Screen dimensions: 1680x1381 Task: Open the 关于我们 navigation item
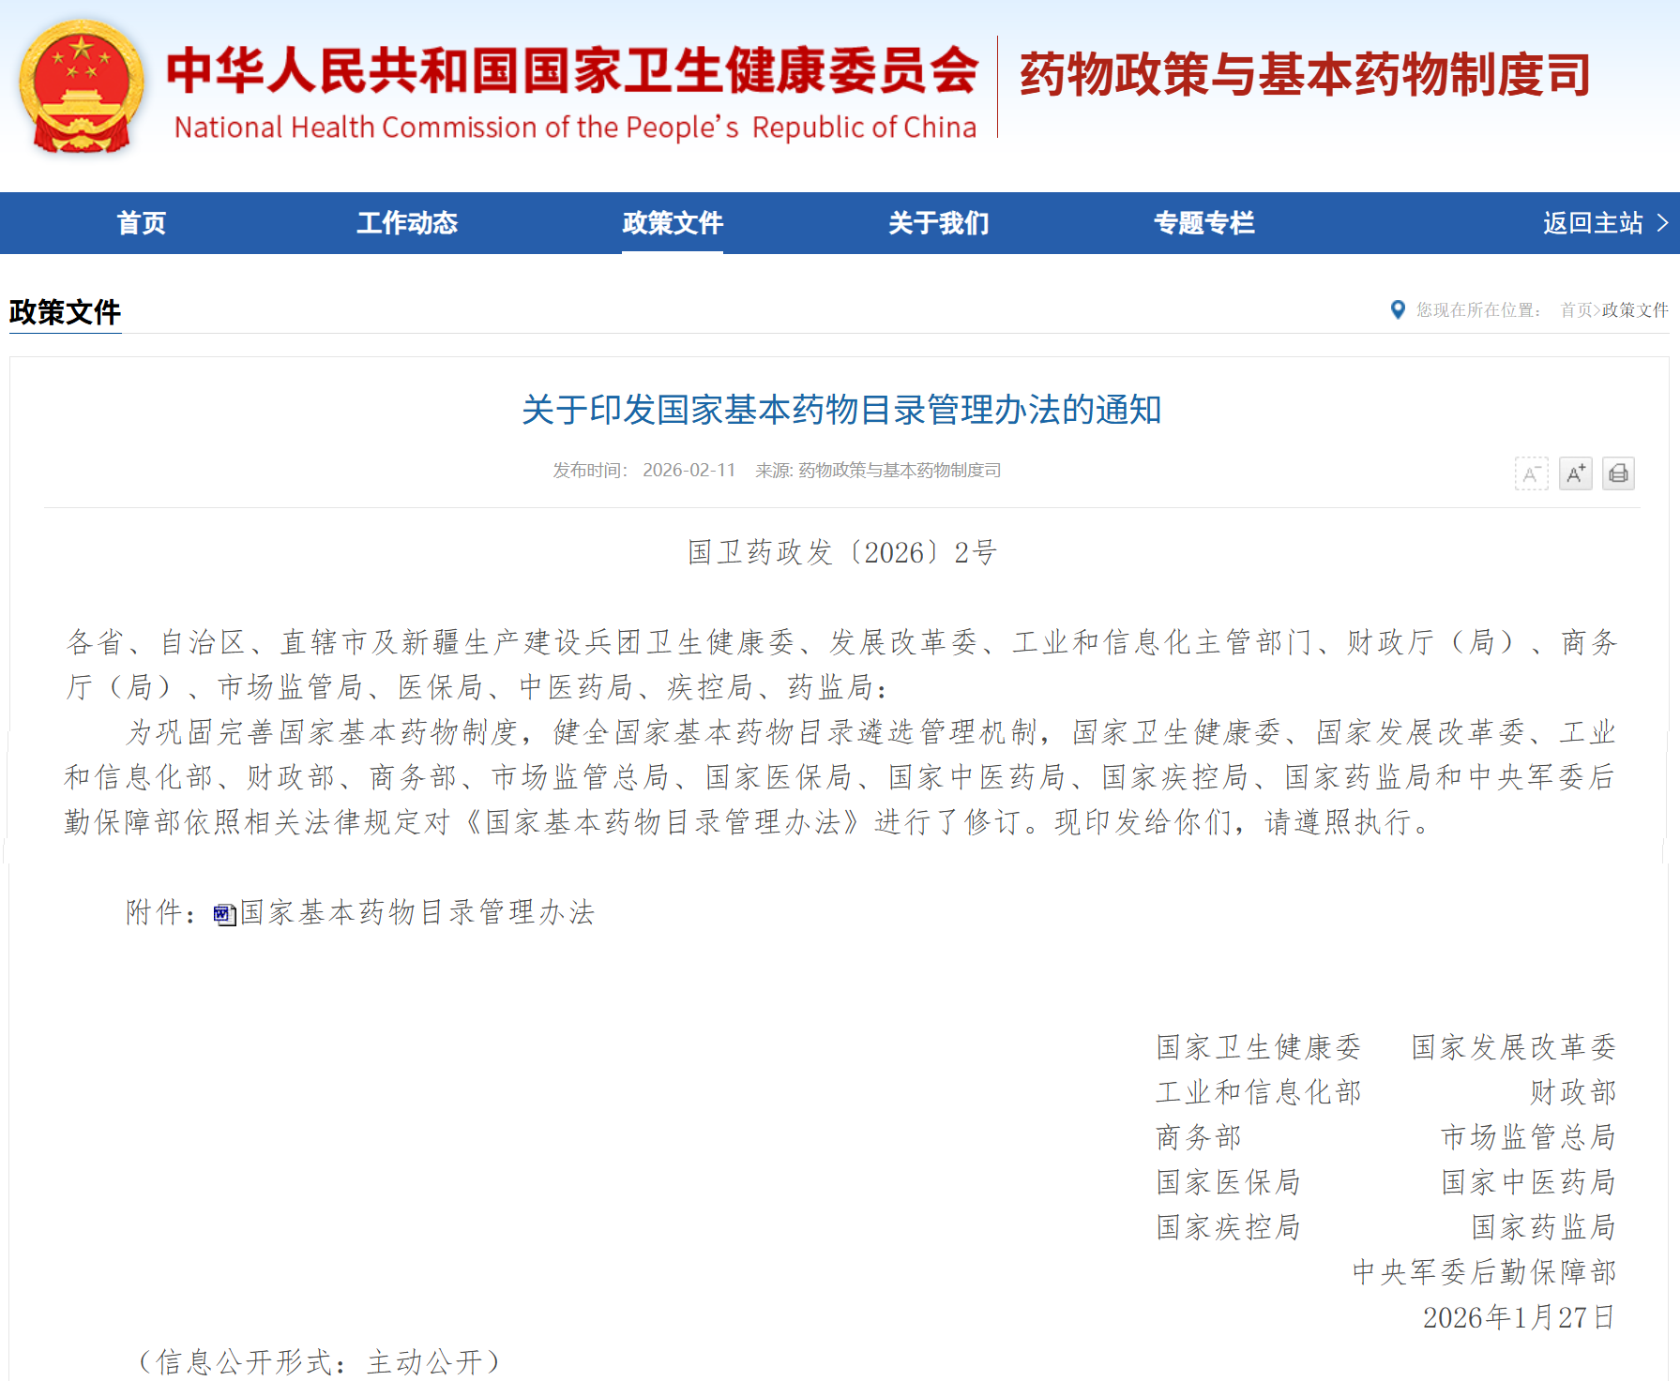[x=938, y=223]
